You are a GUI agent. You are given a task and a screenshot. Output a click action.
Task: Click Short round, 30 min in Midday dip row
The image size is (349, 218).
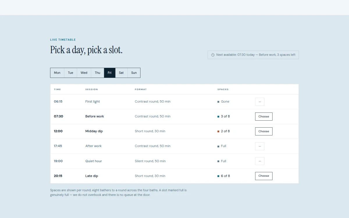[x=150, y=131]
